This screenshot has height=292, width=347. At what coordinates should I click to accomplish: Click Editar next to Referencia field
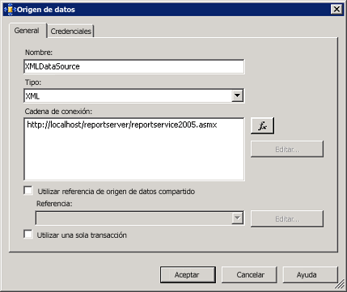point(287,218)
